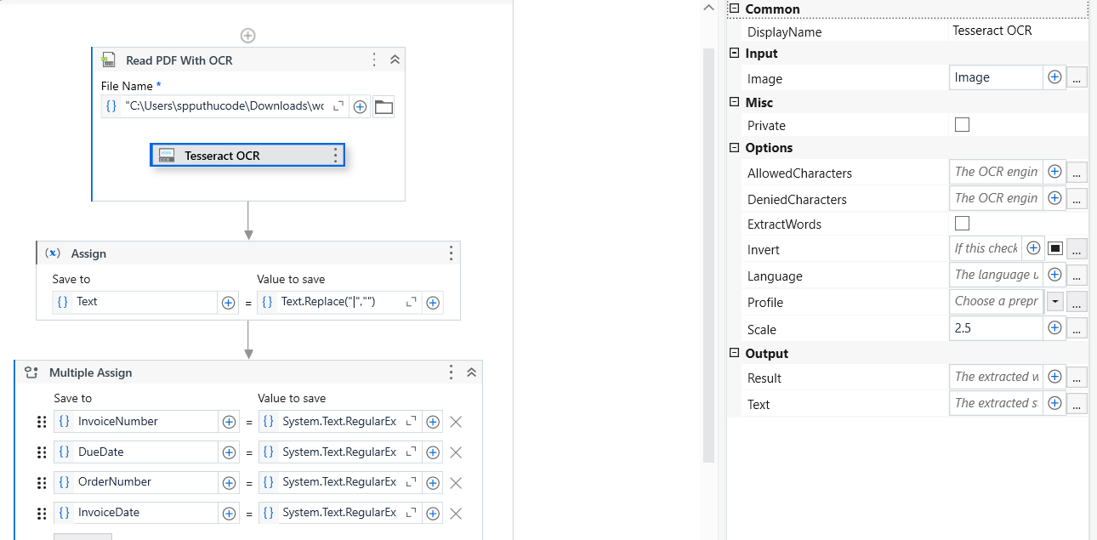
Task: Open the Profile dropdown
Action: [1055, 302]
